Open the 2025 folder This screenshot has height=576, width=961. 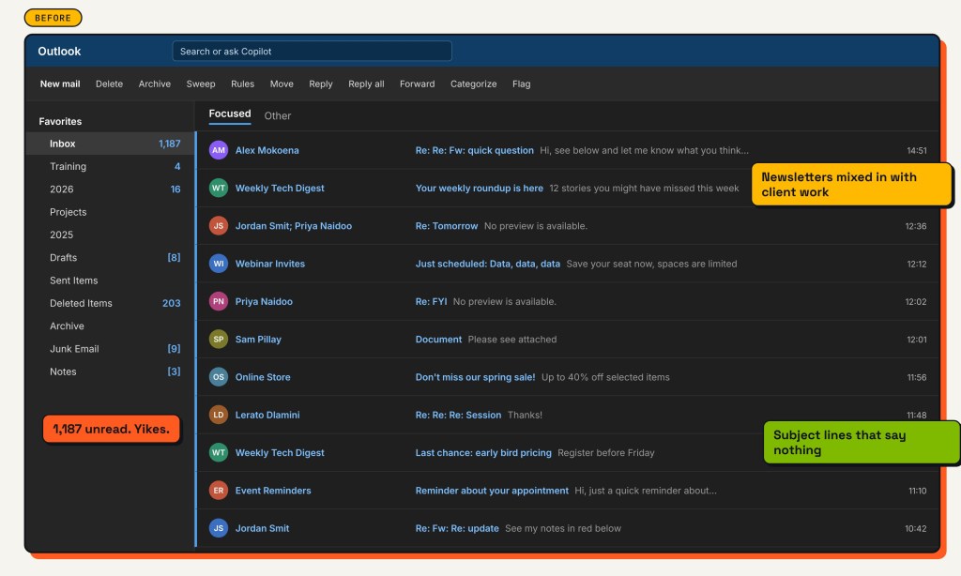(x=111, y=235)
